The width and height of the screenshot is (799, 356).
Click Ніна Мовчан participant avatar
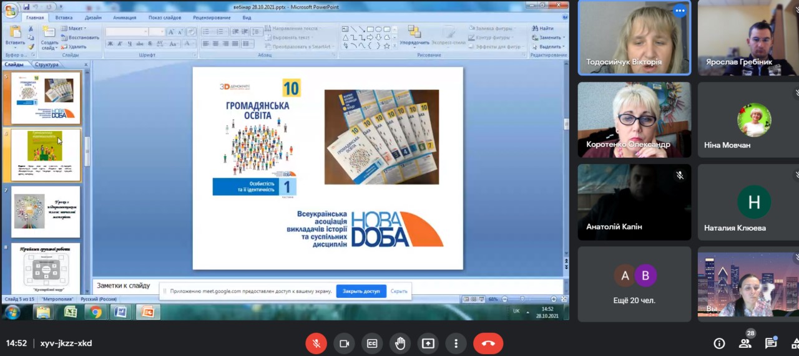pos(754,120)
